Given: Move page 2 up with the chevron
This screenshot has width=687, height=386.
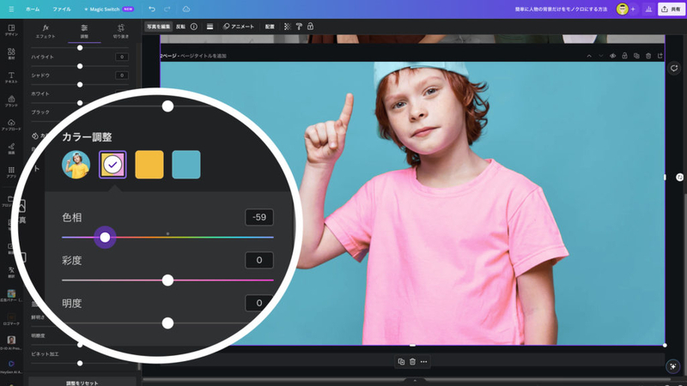Looking at the screenshot, I should point(589,56).
